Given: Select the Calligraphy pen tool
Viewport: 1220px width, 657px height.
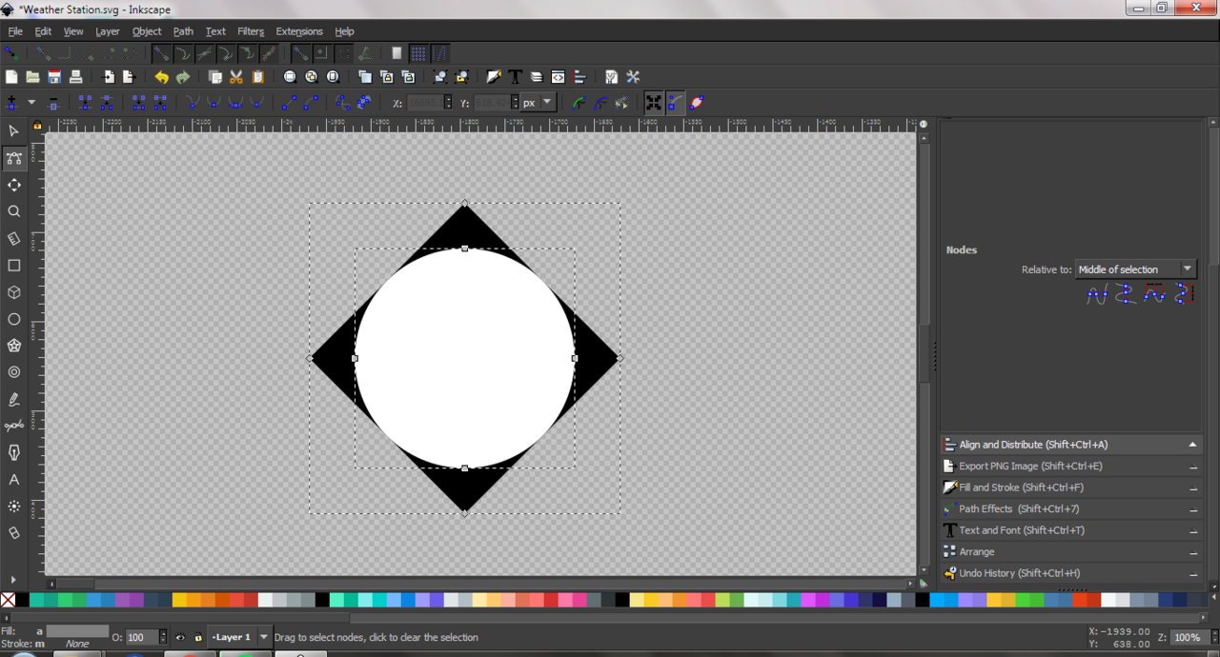Looking at the screenshot, I should (x=13, y=452).
